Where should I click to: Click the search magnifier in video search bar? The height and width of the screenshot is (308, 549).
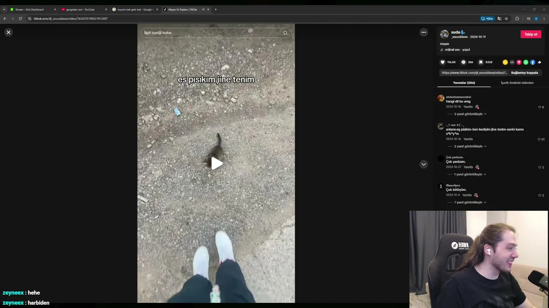click(285, 33)
